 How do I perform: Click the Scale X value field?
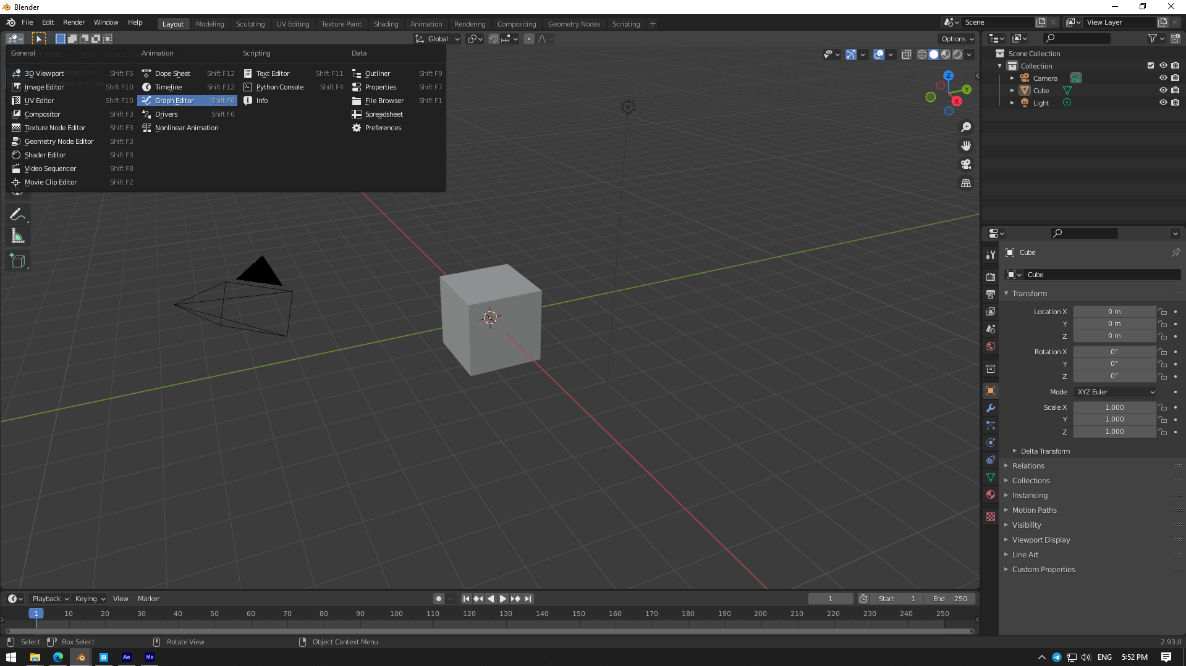point(1114,407)
